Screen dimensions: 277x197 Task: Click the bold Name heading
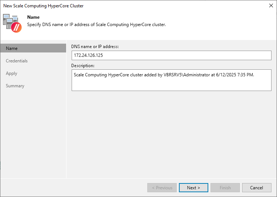coord(33,17)
